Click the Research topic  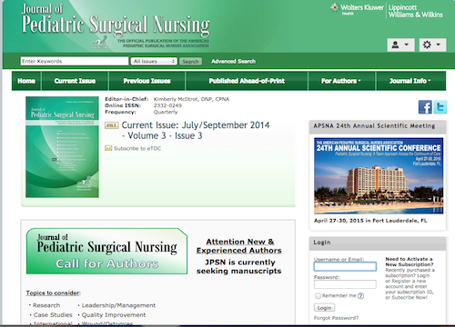46,305
